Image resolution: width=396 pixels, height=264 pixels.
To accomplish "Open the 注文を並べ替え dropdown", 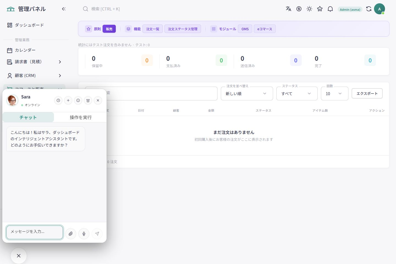I will click(x=247, y=94).
